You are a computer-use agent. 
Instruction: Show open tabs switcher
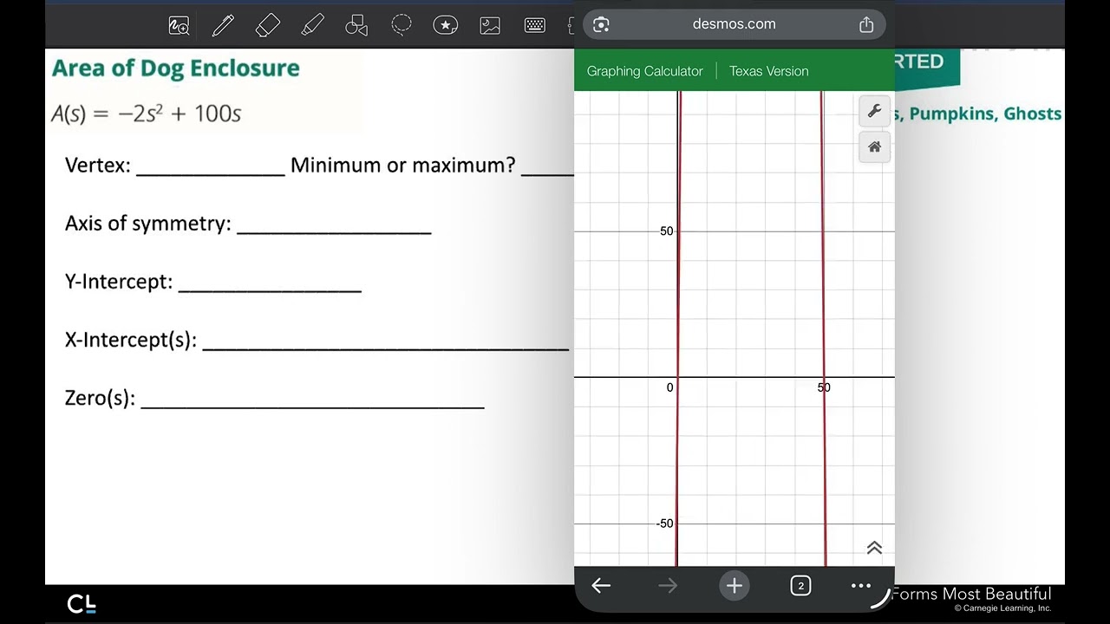pos(800,586)
